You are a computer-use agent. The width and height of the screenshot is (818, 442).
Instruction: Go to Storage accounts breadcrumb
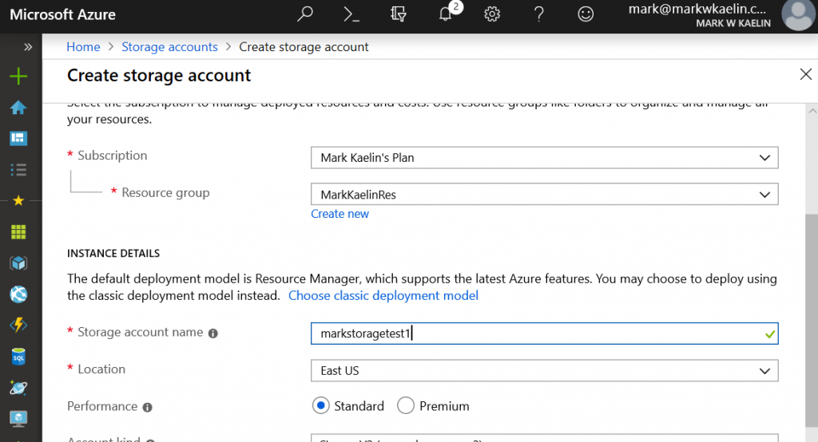[x=169, y=47]
